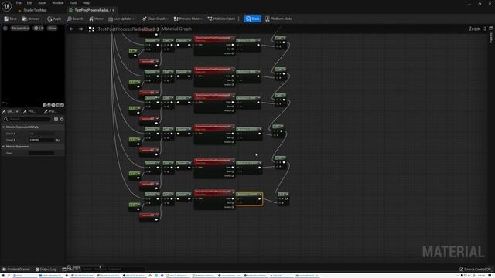The width and height of the screenshot is (495, 278).
Task: Open the Perspective view mode dropdown
Action: [20, 29]
